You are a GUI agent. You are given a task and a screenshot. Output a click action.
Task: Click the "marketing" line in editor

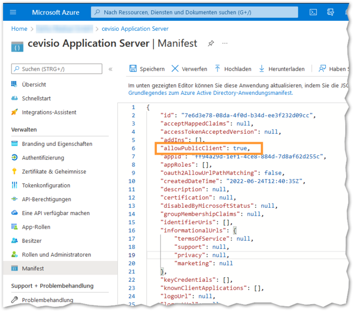(203, 263)
